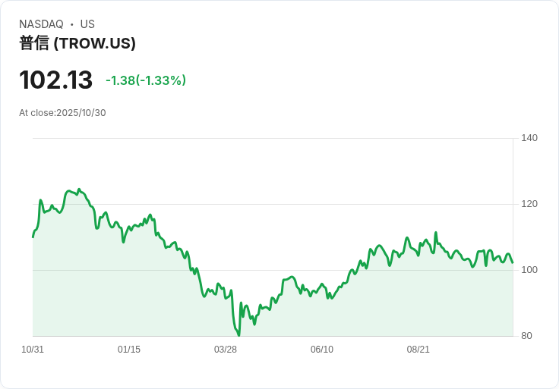Click the dot separator between NASDAQ and US
This screenshot has height=389, width=559.
pyautogui.click(x=72, y=24)
